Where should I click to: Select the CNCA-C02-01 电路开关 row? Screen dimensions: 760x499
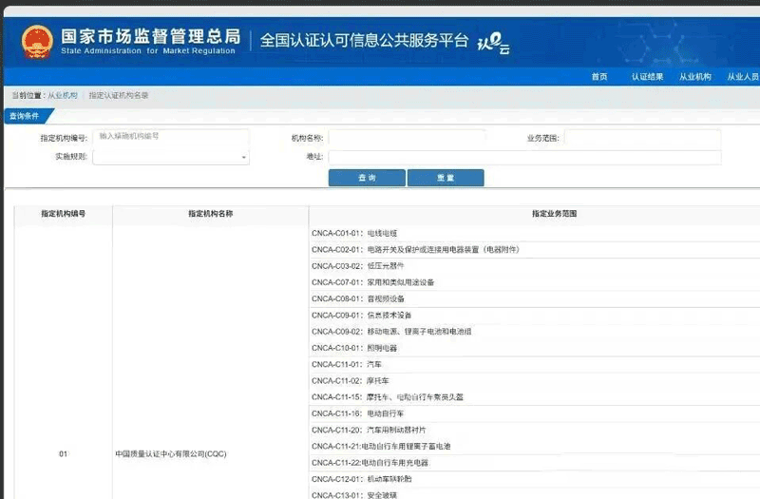click(535, 250)
